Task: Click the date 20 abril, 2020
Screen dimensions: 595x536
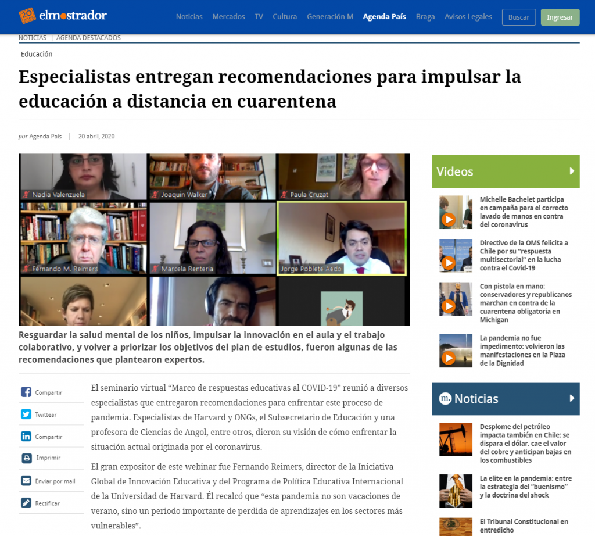Action: pyautogui.click(x=96, y=136)
